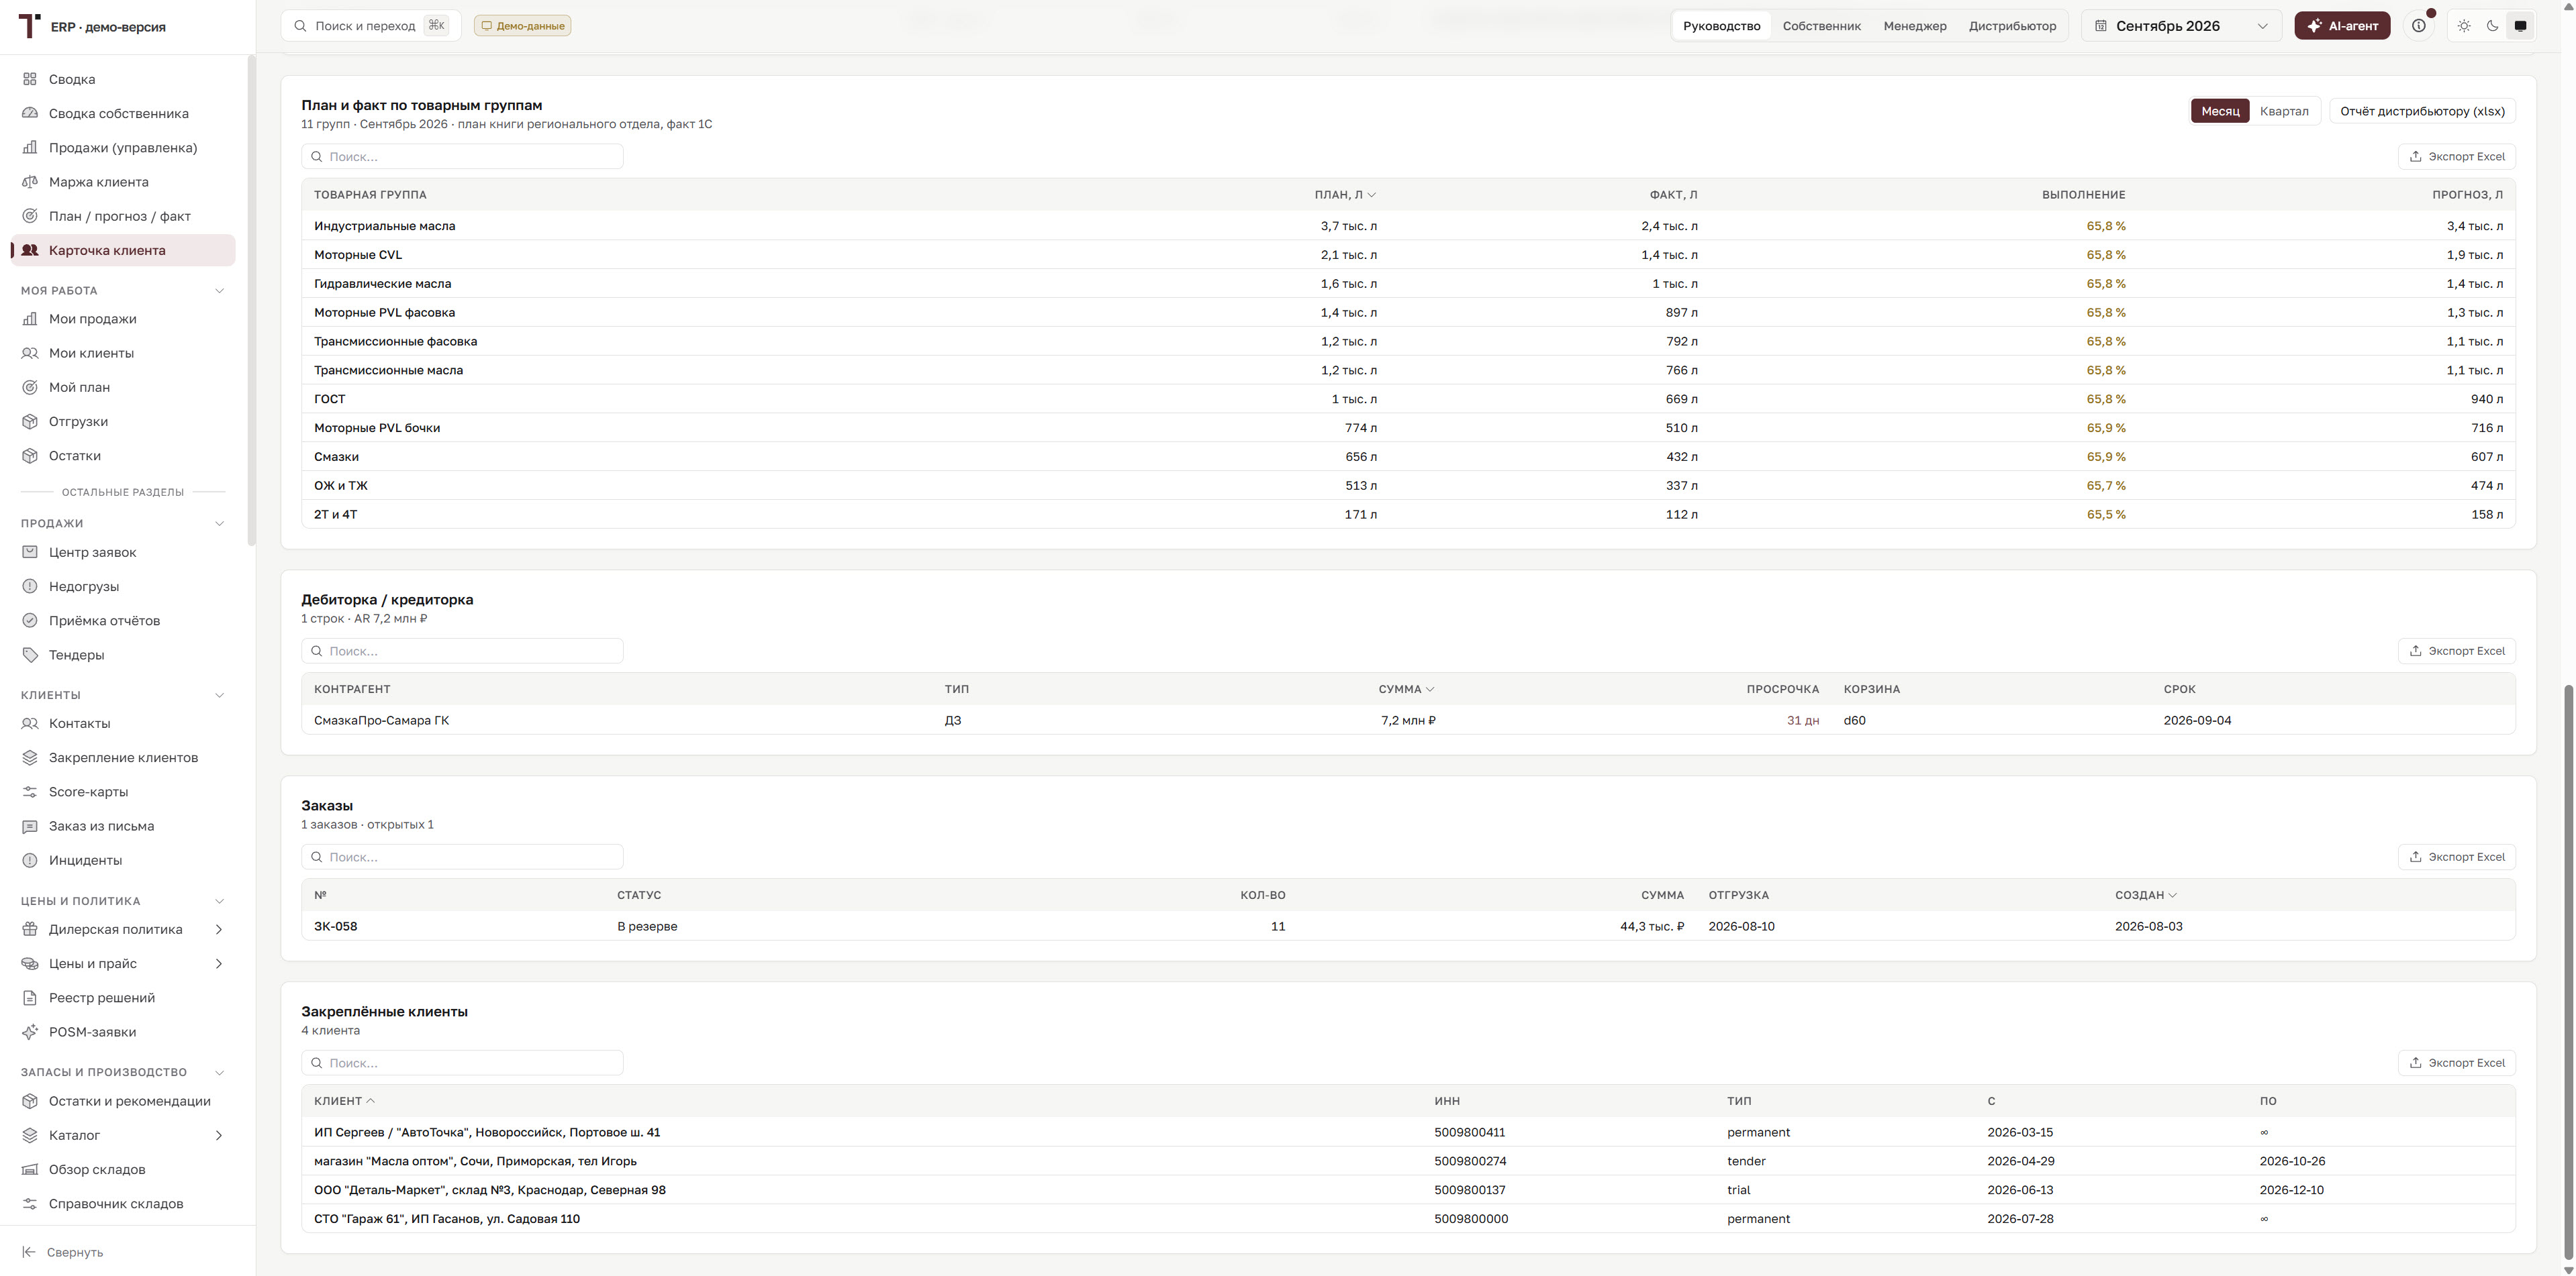Open Закрепление клиентов layers icon
This screenshot has width=2576, height=1276.
(x=30, y=757)
